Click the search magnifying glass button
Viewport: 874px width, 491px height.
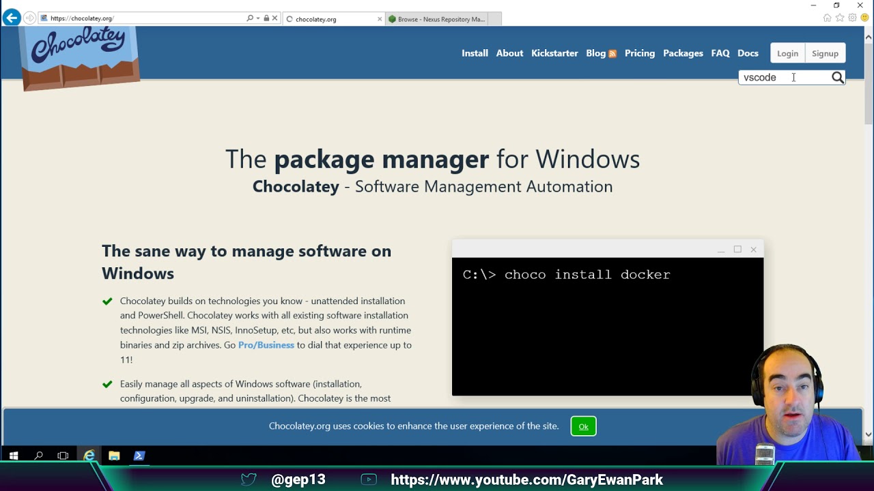pos(838,78)
